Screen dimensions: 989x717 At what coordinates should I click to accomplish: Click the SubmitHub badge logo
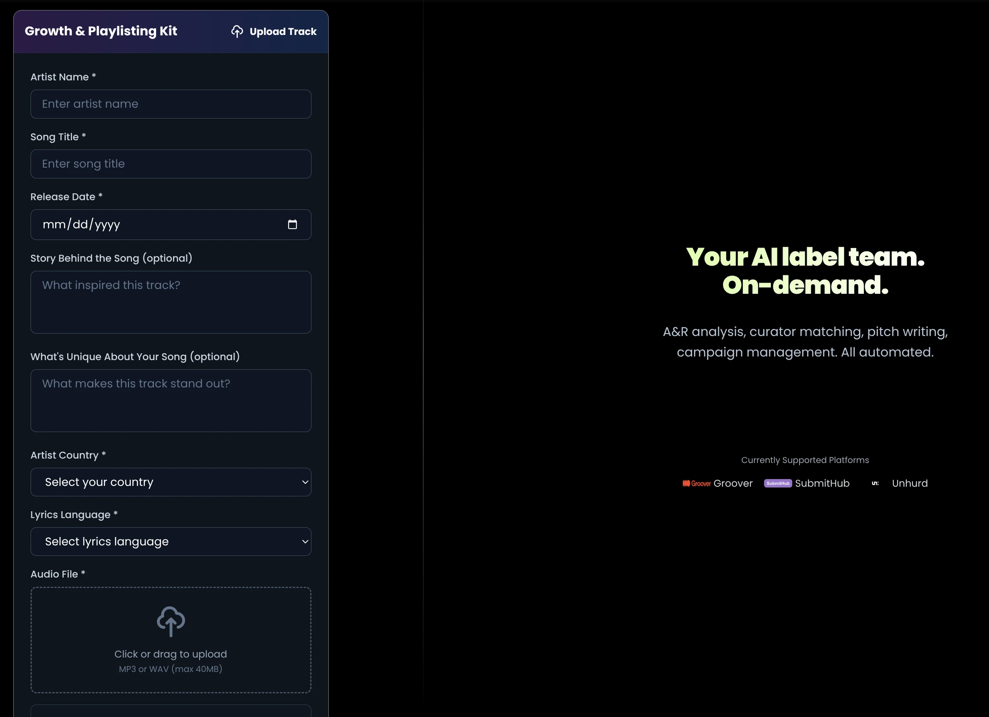[777, 483]
